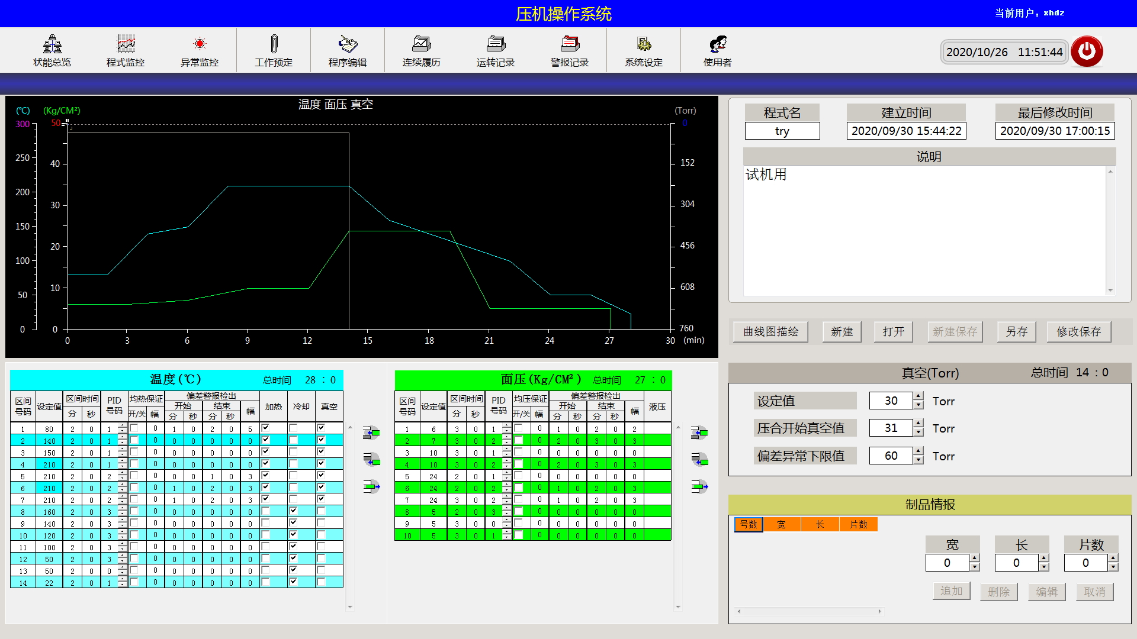Click the 修改保存 button

1078,331
